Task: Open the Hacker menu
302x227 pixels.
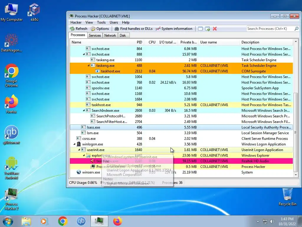Action: tap(76, 22)
